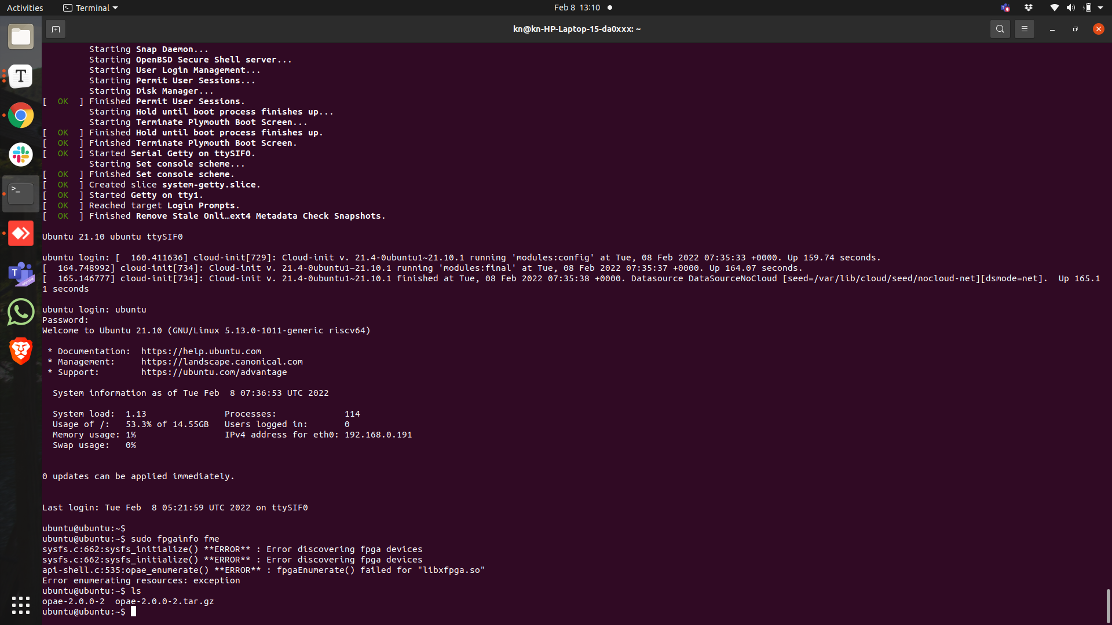Screen dimensions: 1112x625
Task: Click 'Starting Snap Daemon...' line
Action: tap(148, 49)
